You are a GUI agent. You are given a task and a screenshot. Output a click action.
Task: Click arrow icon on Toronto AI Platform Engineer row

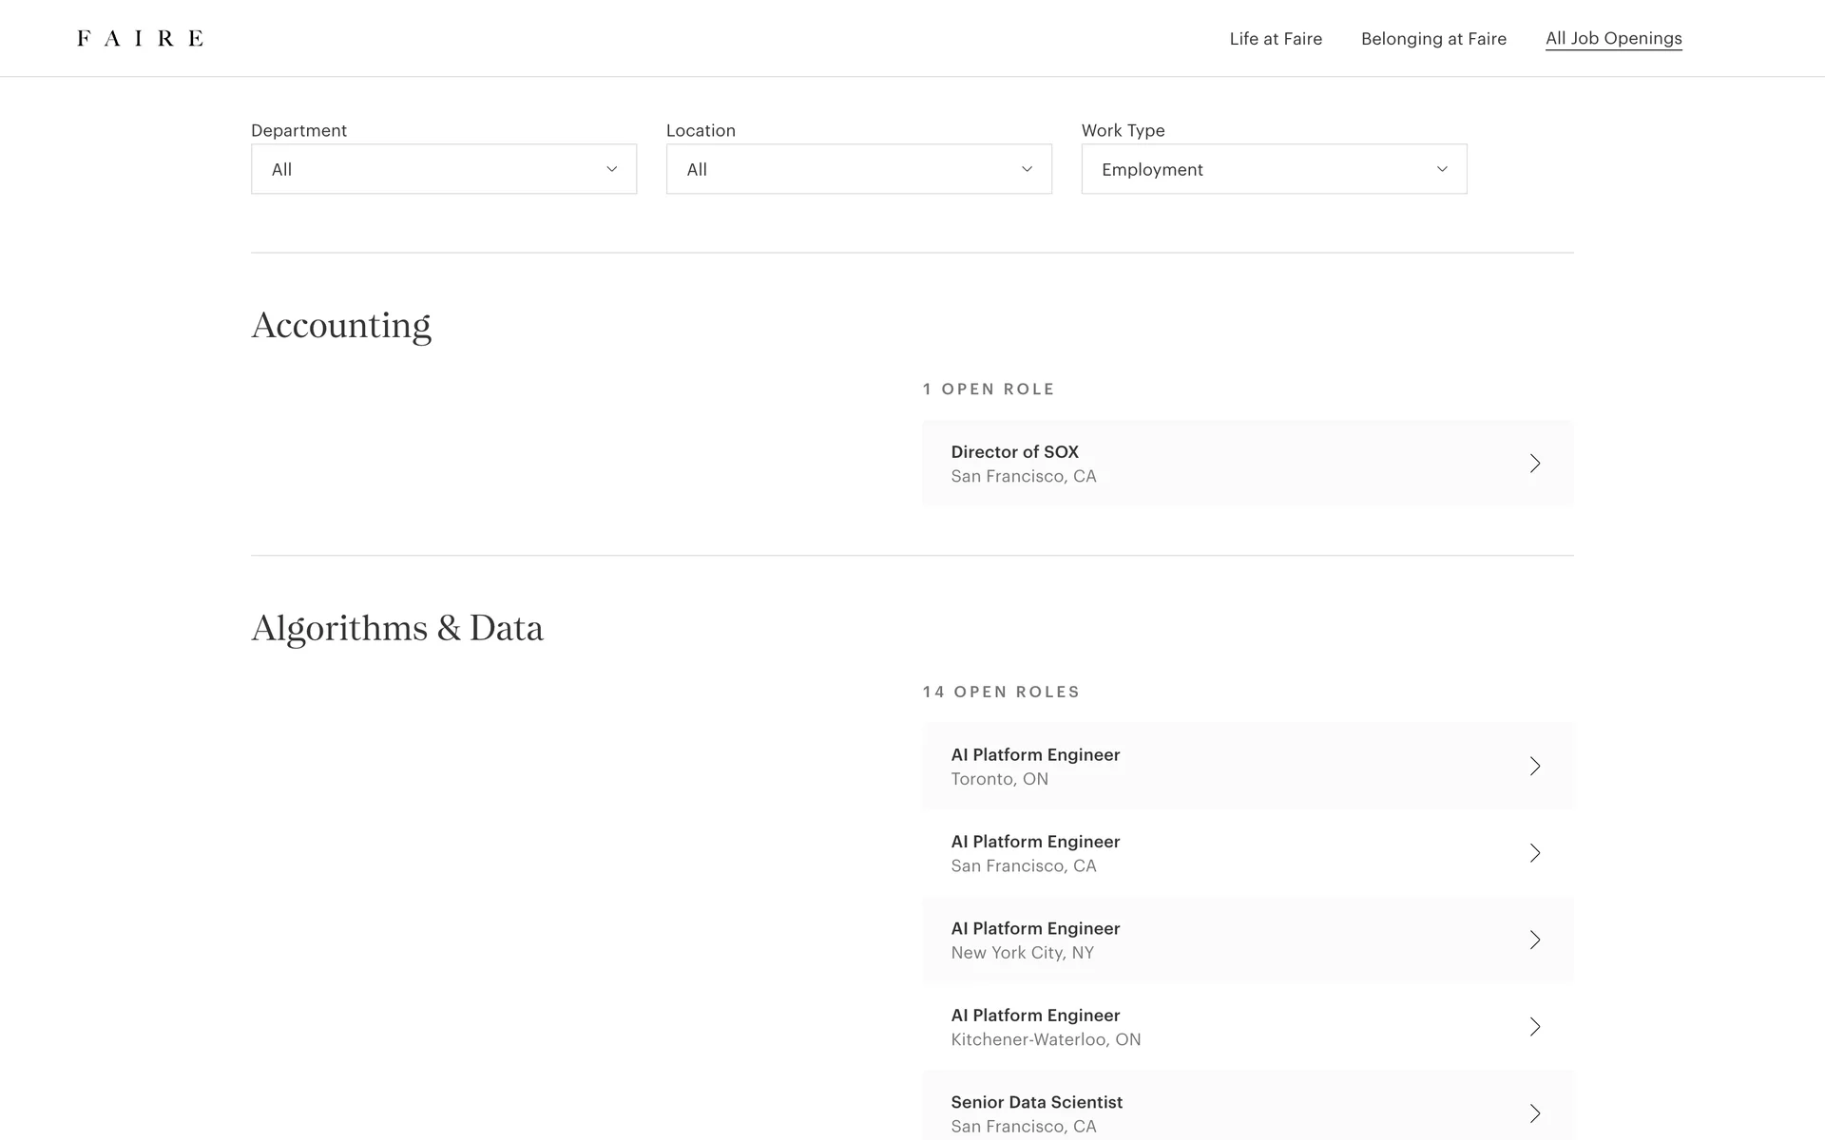tap(1534, 767)
